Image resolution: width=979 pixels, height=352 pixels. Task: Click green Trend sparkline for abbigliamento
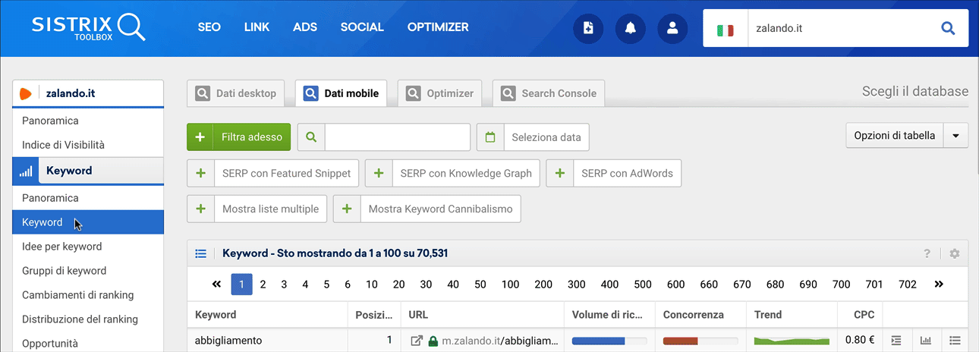click(791, 341)
